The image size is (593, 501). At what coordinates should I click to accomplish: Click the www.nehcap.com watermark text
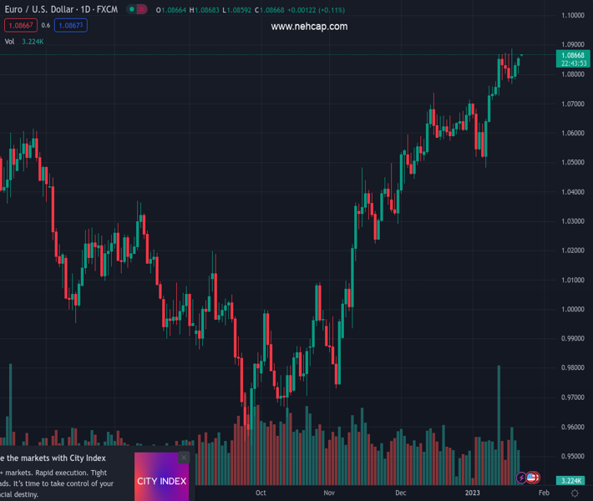[x=309, y=27]
